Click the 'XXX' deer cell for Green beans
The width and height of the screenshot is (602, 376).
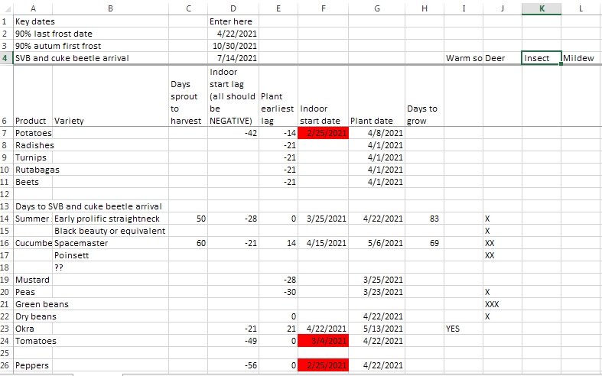[503, 304]
